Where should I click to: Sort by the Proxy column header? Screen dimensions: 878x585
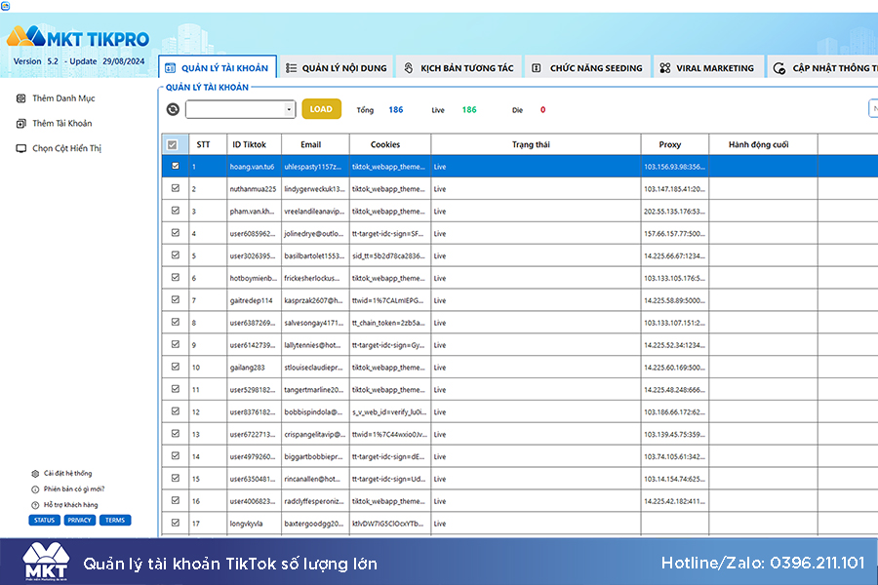pyautogui.click(x=675, y=144)
